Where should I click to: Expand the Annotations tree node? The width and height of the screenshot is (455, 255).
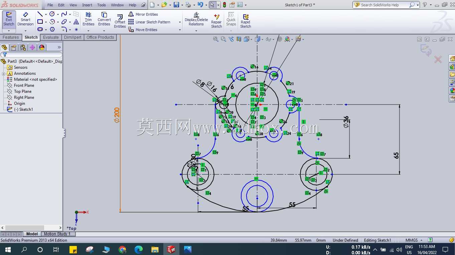coord(3,73)
